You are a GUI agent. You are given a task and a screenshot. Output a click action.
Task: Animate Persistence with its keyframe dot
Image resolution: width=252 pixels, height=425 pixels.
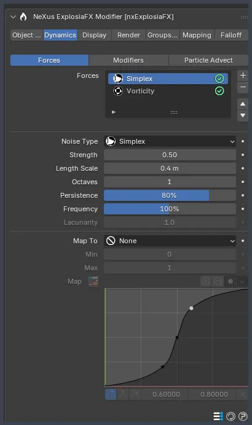point(243,195)
